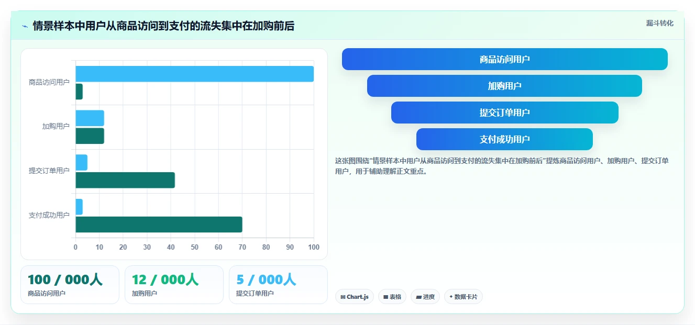
Task: Select the 数据卡片 chip
Action: point(463,297)
